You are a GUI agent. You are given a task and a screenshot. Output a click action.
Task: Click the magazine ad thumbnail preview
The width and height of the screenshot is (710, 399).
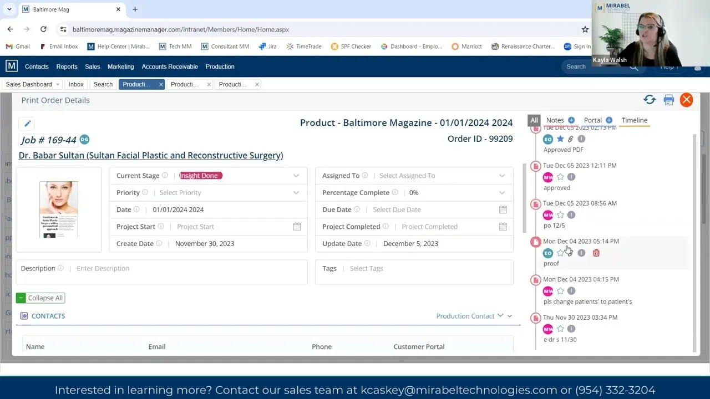click(59, 209)
